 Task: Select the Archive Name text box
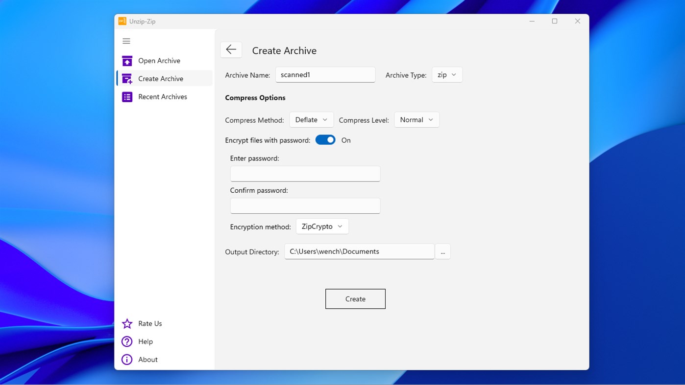tap(325, 74)
